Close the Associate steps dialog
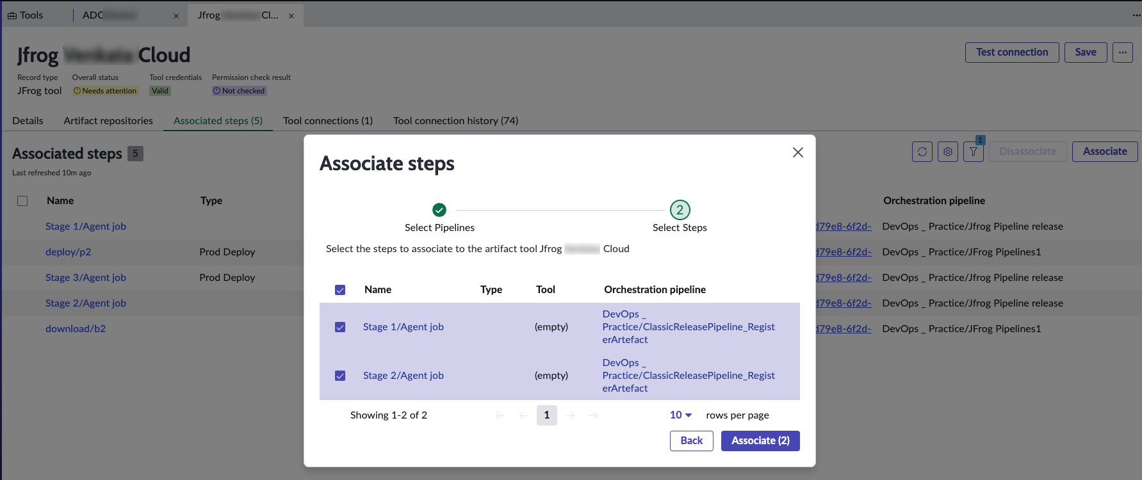Viewport: 1142px width, 480px height. (x=797, y=152)
